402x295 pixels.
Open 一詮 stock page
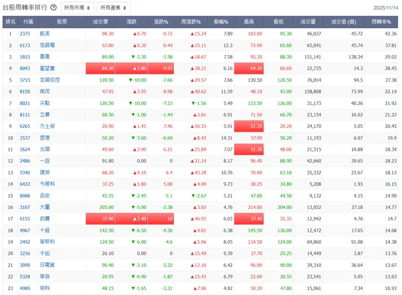click(x=45, y=161)
